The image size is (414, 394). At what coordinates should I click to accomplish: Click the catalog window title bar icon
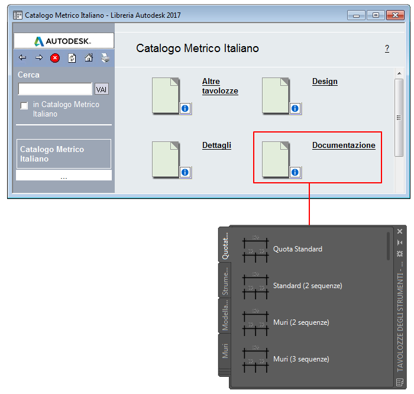point(18,15)
